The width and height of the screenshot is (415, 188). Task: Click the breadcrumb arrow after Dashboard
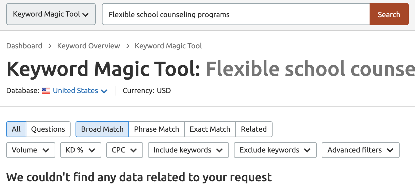[x=50, y=46]
